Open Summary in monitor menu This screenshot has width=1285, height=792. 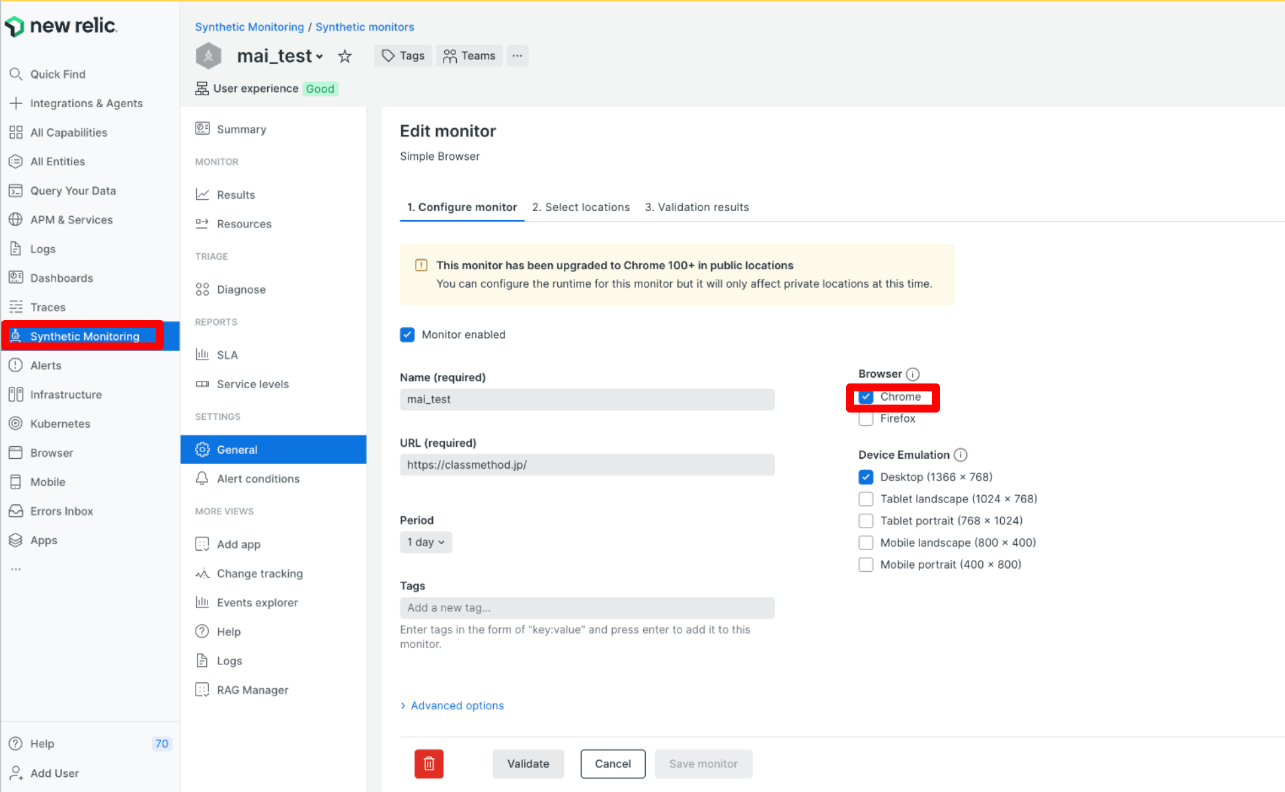pyautogui.click(x=231, y=129)
